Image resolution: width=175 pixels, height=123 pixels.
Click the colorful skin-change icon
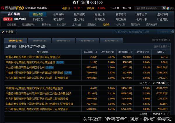(168, 8)
